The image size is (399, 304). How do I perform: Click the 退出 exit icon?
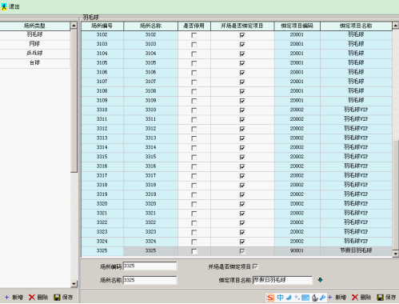tap(4, 6)
